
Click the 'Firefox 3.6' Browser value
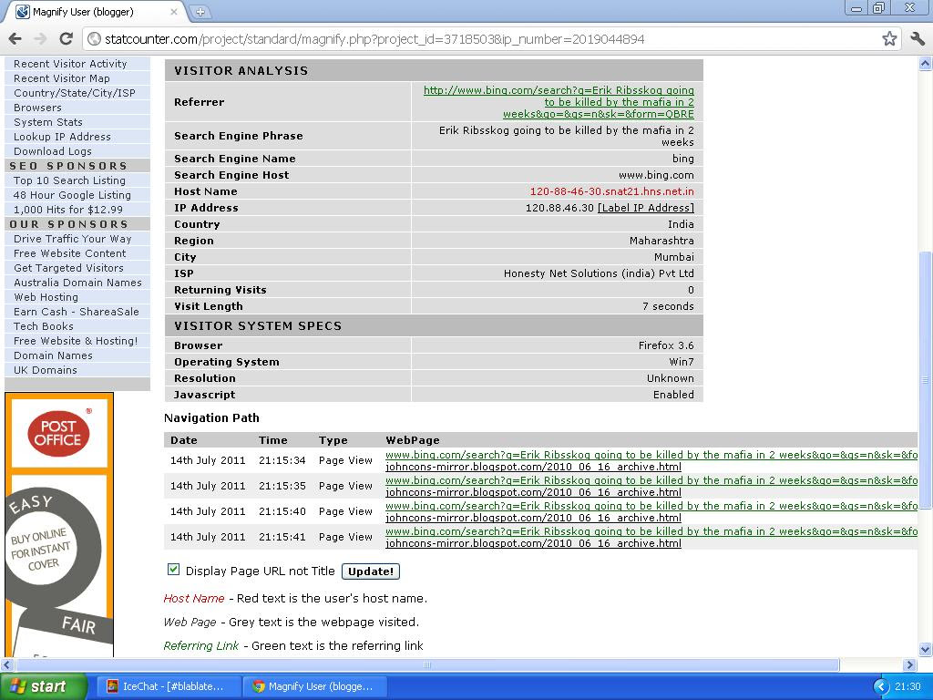coord(666,345)
